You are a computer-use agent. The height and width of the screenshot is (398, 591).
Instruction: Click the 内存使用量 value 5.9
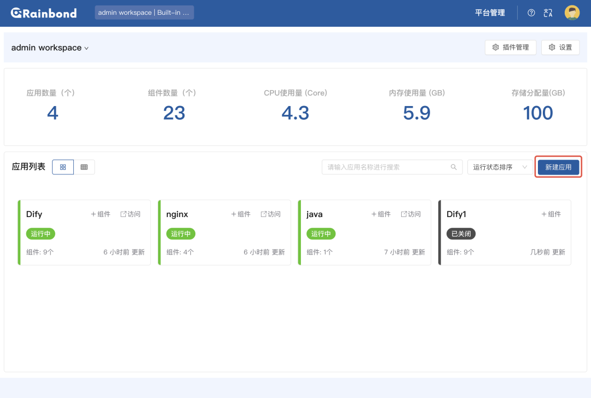tap(416, 113)
